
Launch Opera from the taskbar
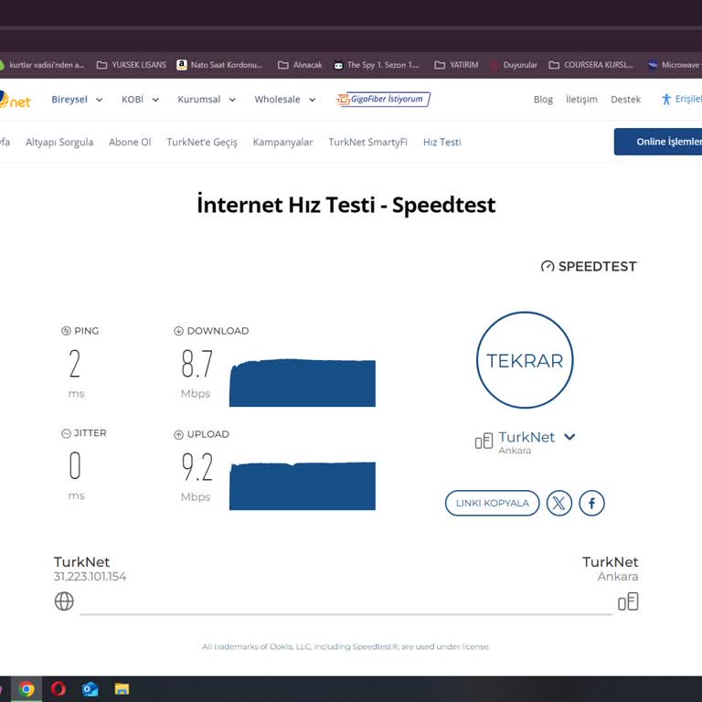58,688
